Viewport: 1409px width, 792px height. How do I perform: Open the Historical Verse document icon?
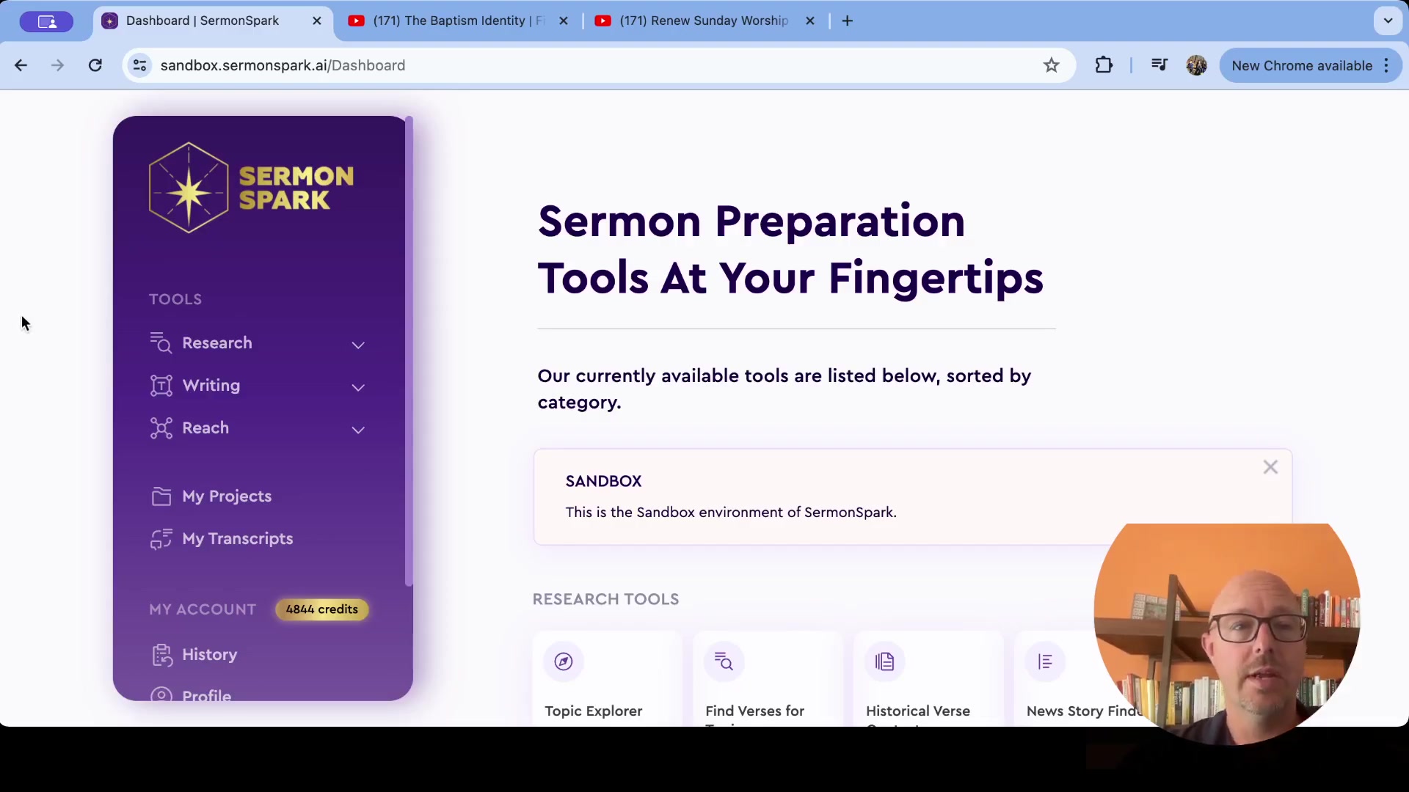click(x=885, y=661)
